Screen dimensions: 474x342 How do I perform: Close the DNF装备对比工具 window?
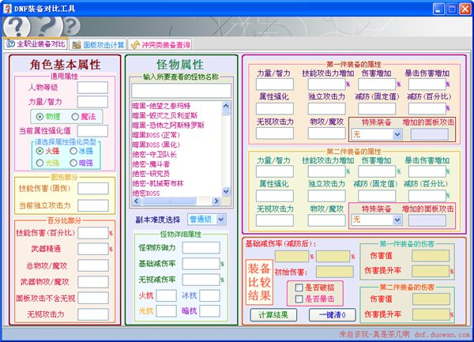coord(465,9)
